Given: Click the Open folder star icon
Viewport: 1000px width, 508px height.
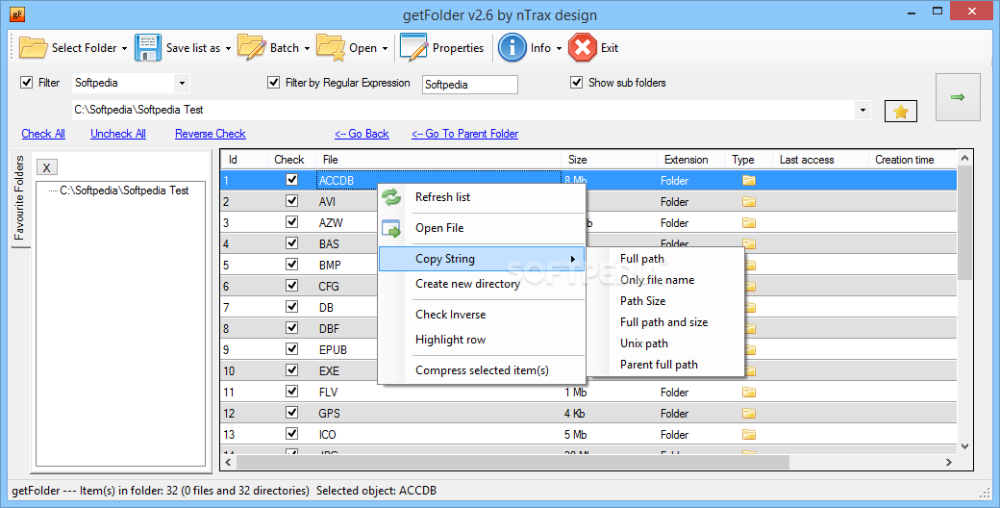Looking at the screenshot, I should tap(331, 48).
